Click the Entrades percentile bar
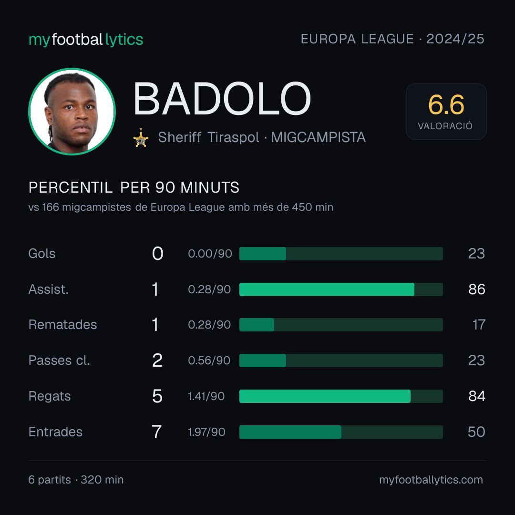 [x=341, y=432]
